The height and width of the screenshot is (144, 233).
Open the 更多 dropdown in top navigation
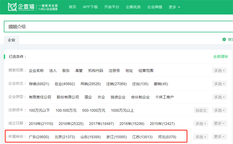click(174, 7)
